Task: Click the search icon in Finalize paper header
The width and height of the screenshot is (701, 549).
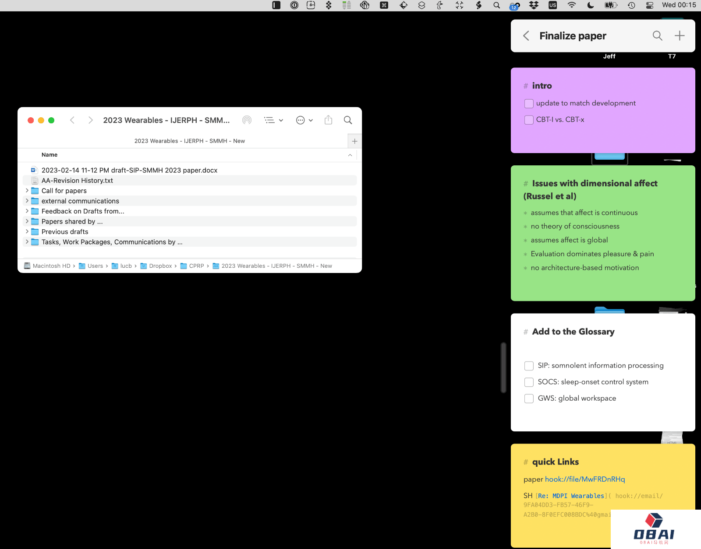Action: pyautogui.click(x=657, y=36)
